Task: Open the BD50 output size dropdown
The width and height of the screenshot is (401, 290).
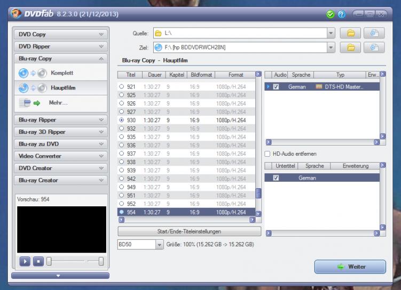Action: [x=159, y=245]
